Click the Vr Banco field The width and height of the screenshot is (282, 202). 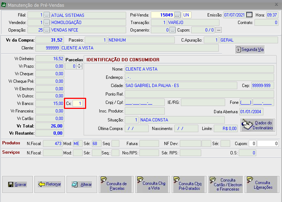click(50, 104)
